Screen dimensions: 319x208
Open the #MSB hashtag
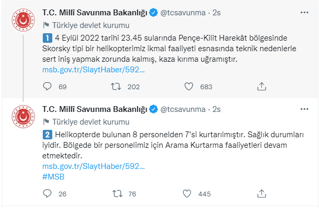pos(53,177)
